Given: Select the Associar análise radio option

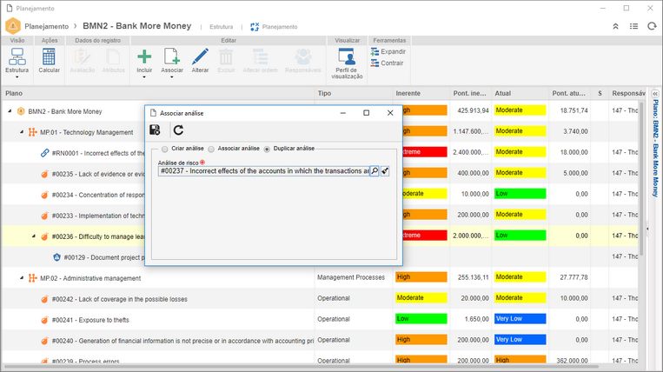Looking at the screenshot, I should [211, 149].
